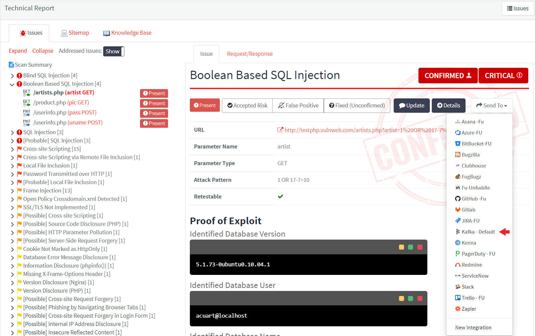Click the Kenna icon
The image size is (535, 336).
coord(458,243)
